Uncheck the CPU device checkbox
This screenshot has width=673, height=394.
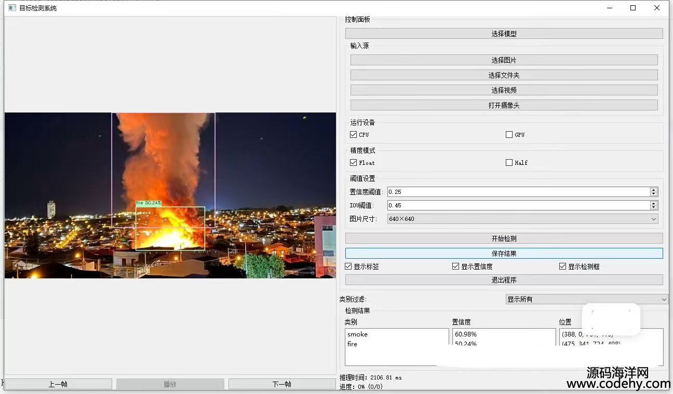(354, 135)
